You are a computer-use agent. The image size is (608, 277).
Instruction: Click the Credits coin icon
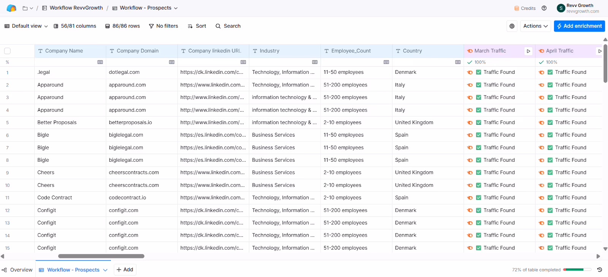pos(516,8)
